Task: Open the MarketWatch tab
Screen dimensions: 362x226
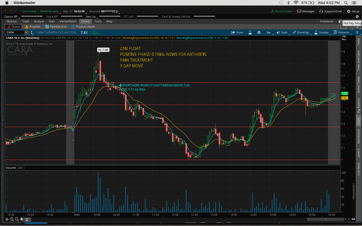Action: 68,21
